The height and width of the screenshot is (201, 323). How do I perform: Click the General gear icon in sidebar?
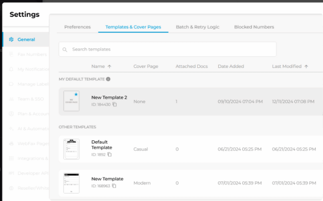click(x=11, y=39)
